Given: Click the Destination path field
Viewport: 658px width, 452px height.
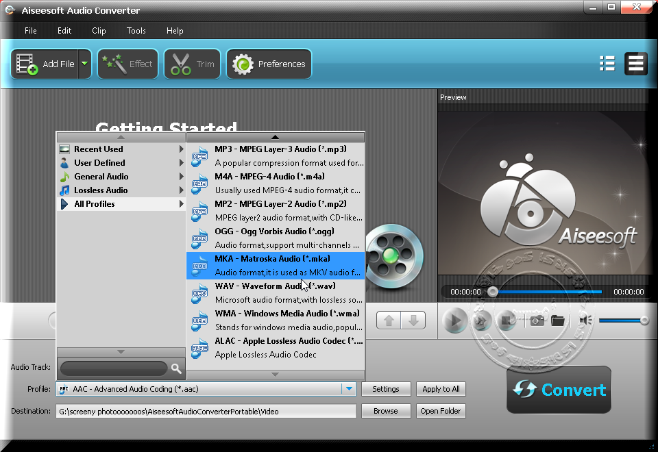Looking at the screenshot, I should click(206, 412).
